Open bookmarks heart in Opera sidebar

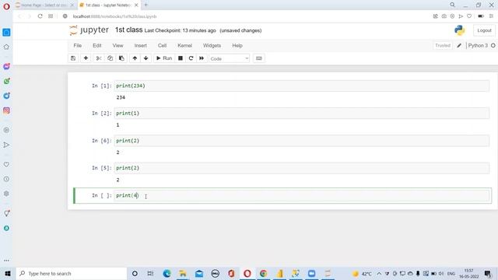pyautogui.click(x=6, y=164)
